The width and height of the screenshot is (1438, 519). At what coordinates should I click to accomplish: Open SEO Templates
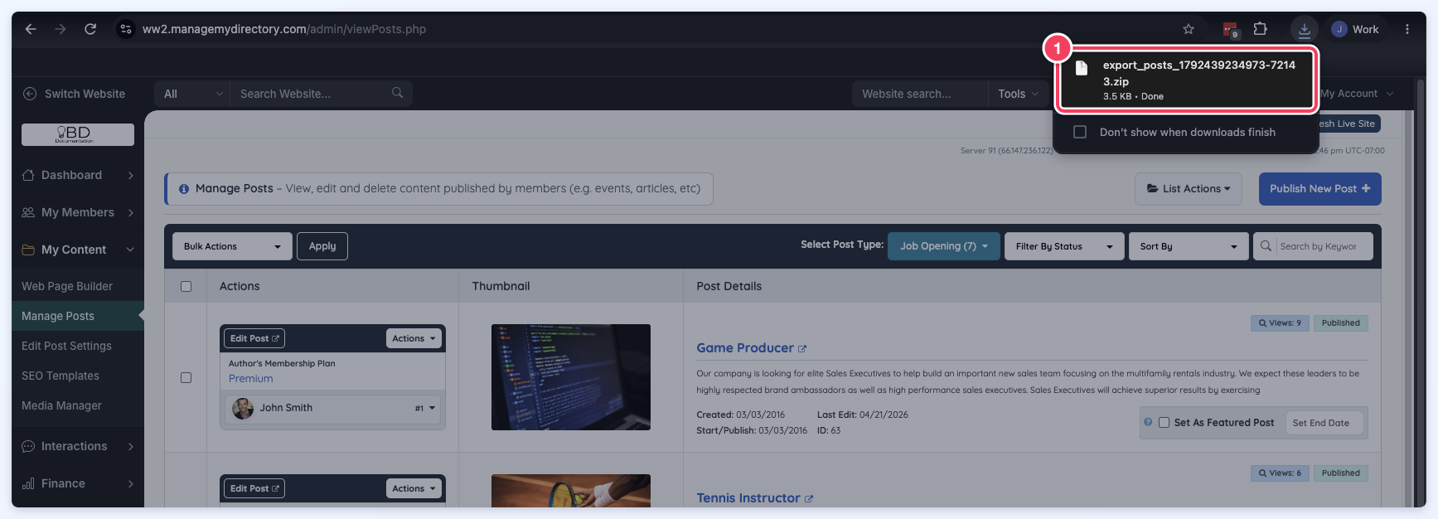click(61, 376)
